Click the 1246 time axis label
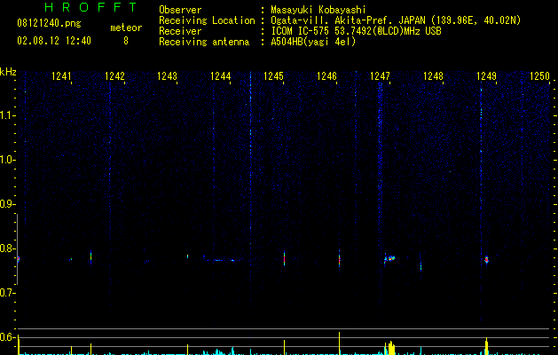The image size is (558, 355). 326,76
